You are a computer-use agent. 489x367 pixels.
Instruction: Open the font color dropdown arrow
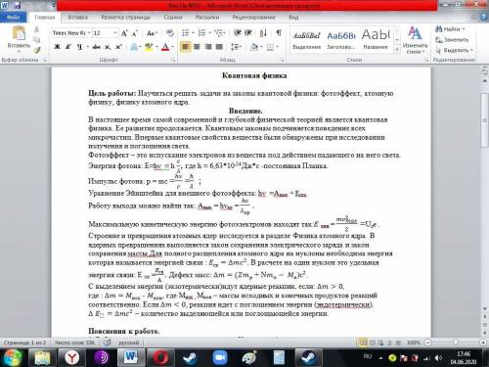(x=172, y=47)
